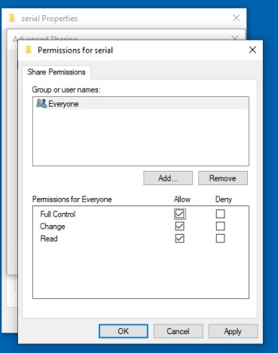Viewport: 278px width, 353px height.
Task: Cancel the permissions dialog
Action: click(x=178, y=331)
